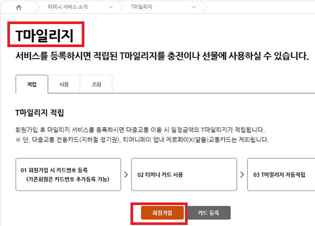Click the sentence starting 회원가입 후 마일리지
This screenshot has height=226, width=315.
[x=140, y=130]
